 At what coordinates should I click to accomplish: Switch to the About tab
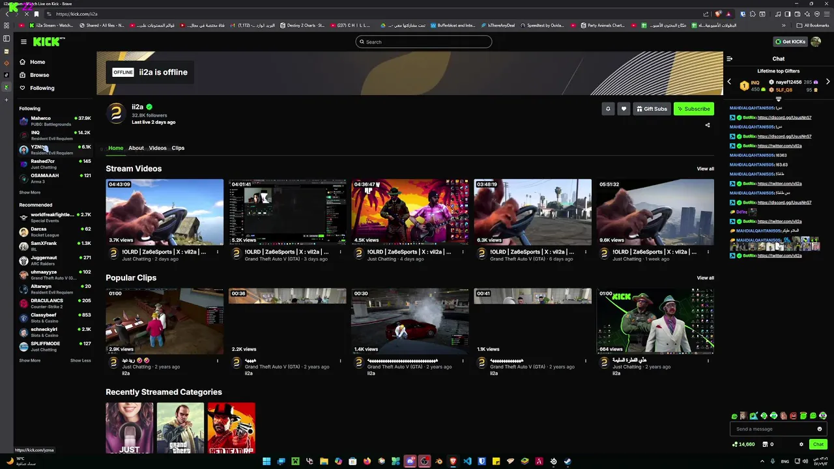pos(136,148)
